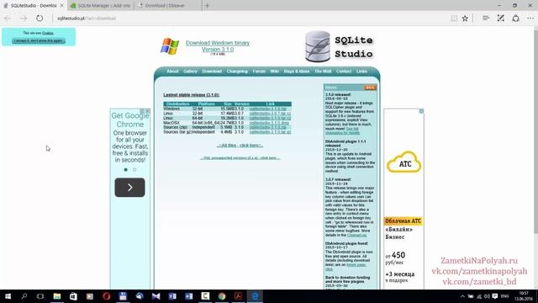538x303 pixels.
Task: Click the yellow ATC cloud image
Action: tap(403, 162)
